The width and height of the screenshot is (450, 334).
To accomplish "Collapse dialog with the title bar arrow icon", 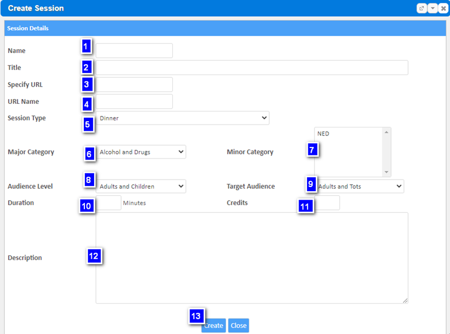I will pyautogui.click(x=433, y=8).
